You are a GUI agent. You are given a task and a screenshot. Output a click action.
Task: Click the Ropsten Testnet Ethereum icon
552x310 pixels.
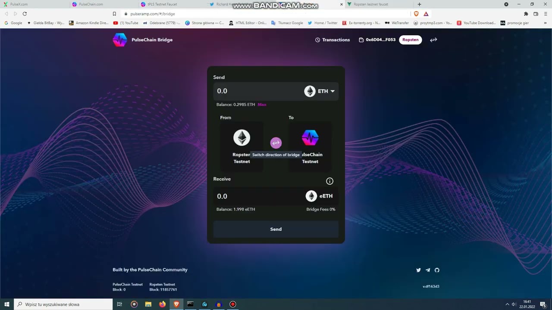pyautogui.click(x=241, y=138)
